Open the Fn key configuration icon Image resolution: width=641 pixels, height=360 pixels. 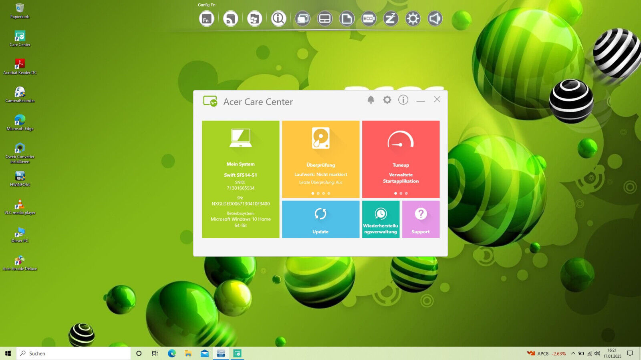tap(206, 19)
